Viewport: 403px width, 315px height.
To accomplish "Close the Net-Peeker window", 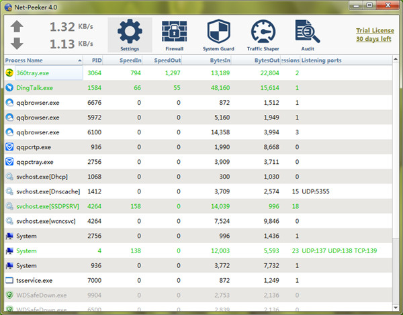I will [x=392, y=7].
